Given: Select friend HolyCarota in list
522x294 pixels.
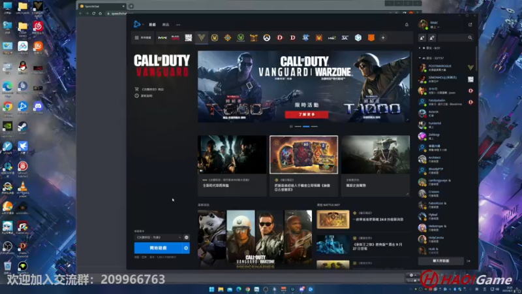Looking at the screenshot, I should (446, 239).
